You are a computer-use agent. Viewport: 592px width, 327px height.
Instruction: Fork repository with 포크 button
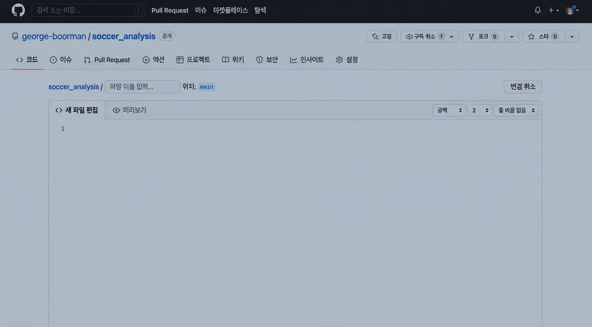pyautogui.click(x=484, y=37)
